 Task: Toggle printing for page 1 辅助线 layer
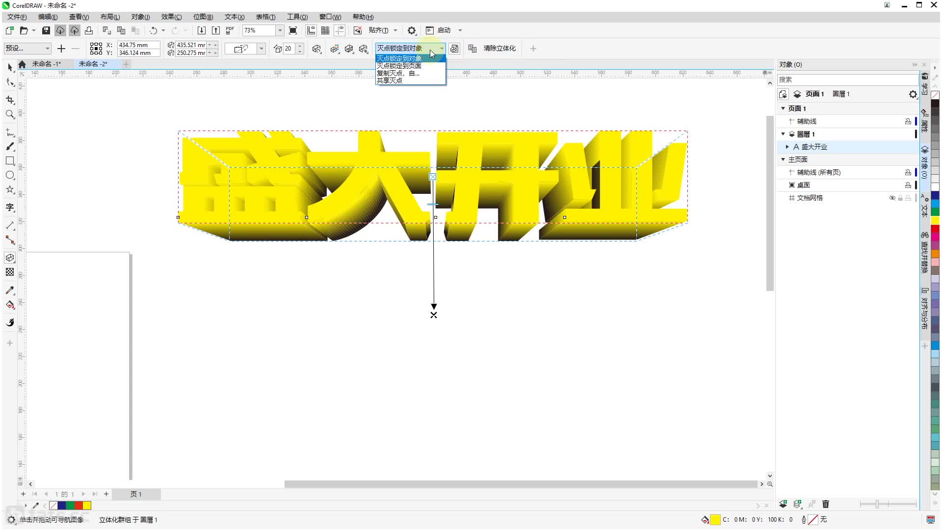click(x=908, y=122)
